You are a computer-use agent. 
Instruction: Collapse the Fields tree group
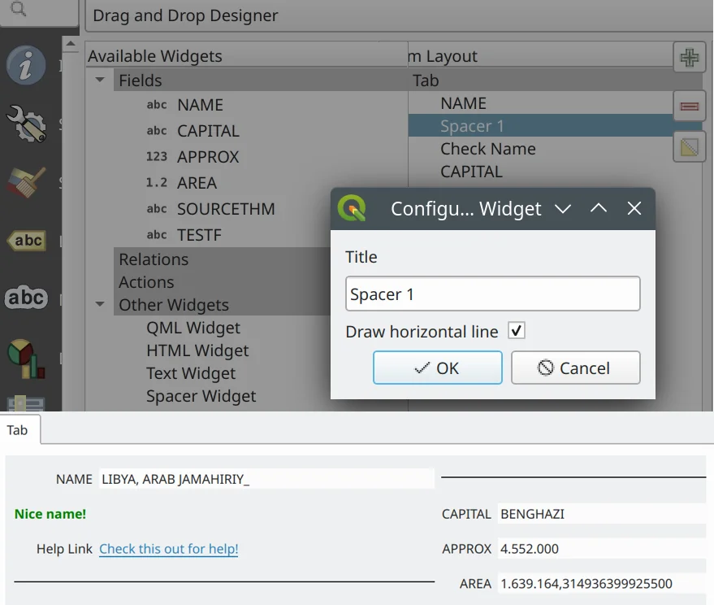100,81
